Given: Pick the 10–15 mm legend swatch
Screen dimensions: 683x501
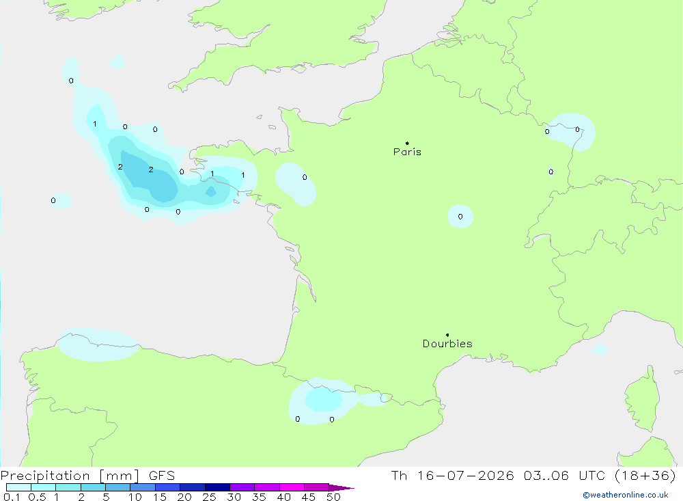Looking at the screenshot, I should pos(143,487).
